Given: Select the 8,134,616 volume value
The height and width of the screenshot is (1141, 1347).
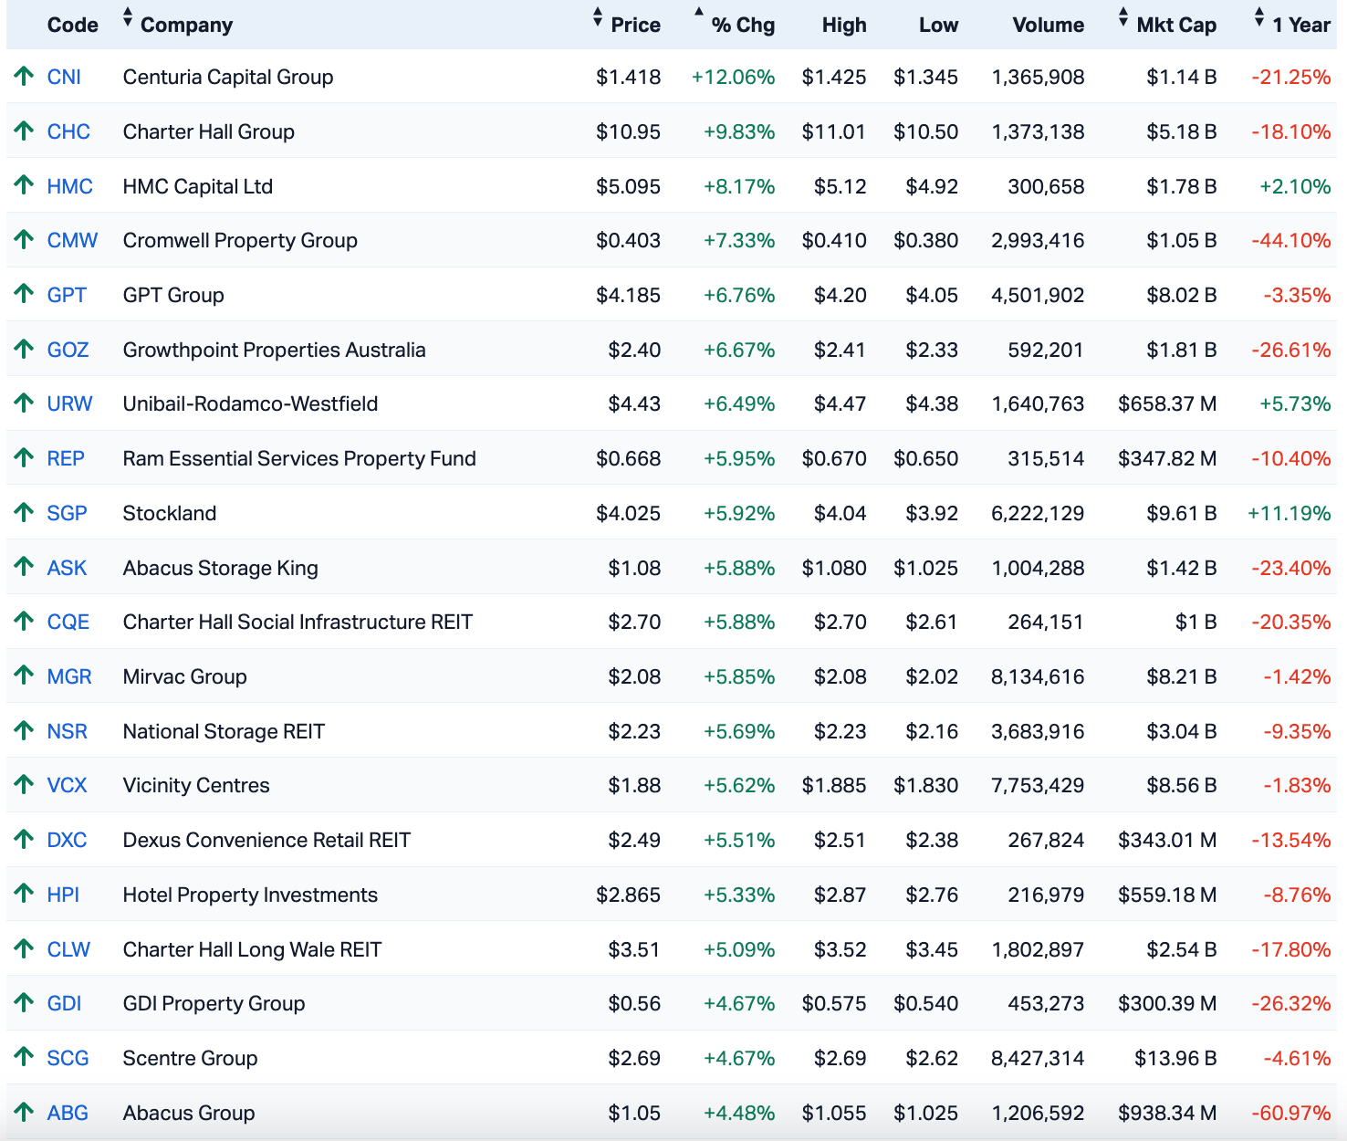Looking at the screenshot, I should point(1038,676).
